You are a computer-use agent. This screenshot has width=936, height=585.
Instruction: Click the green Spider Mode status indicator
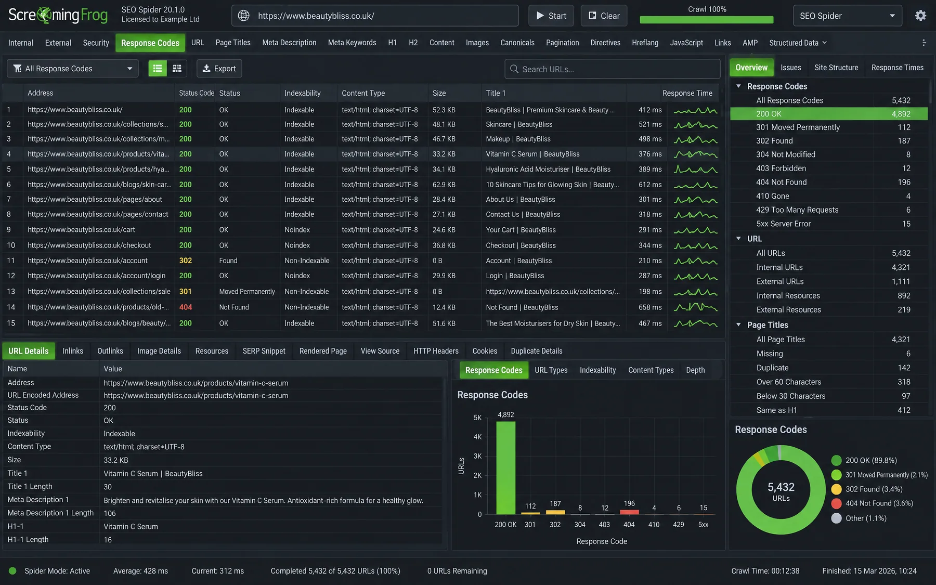pyautogui.click(x=12, y=571)
